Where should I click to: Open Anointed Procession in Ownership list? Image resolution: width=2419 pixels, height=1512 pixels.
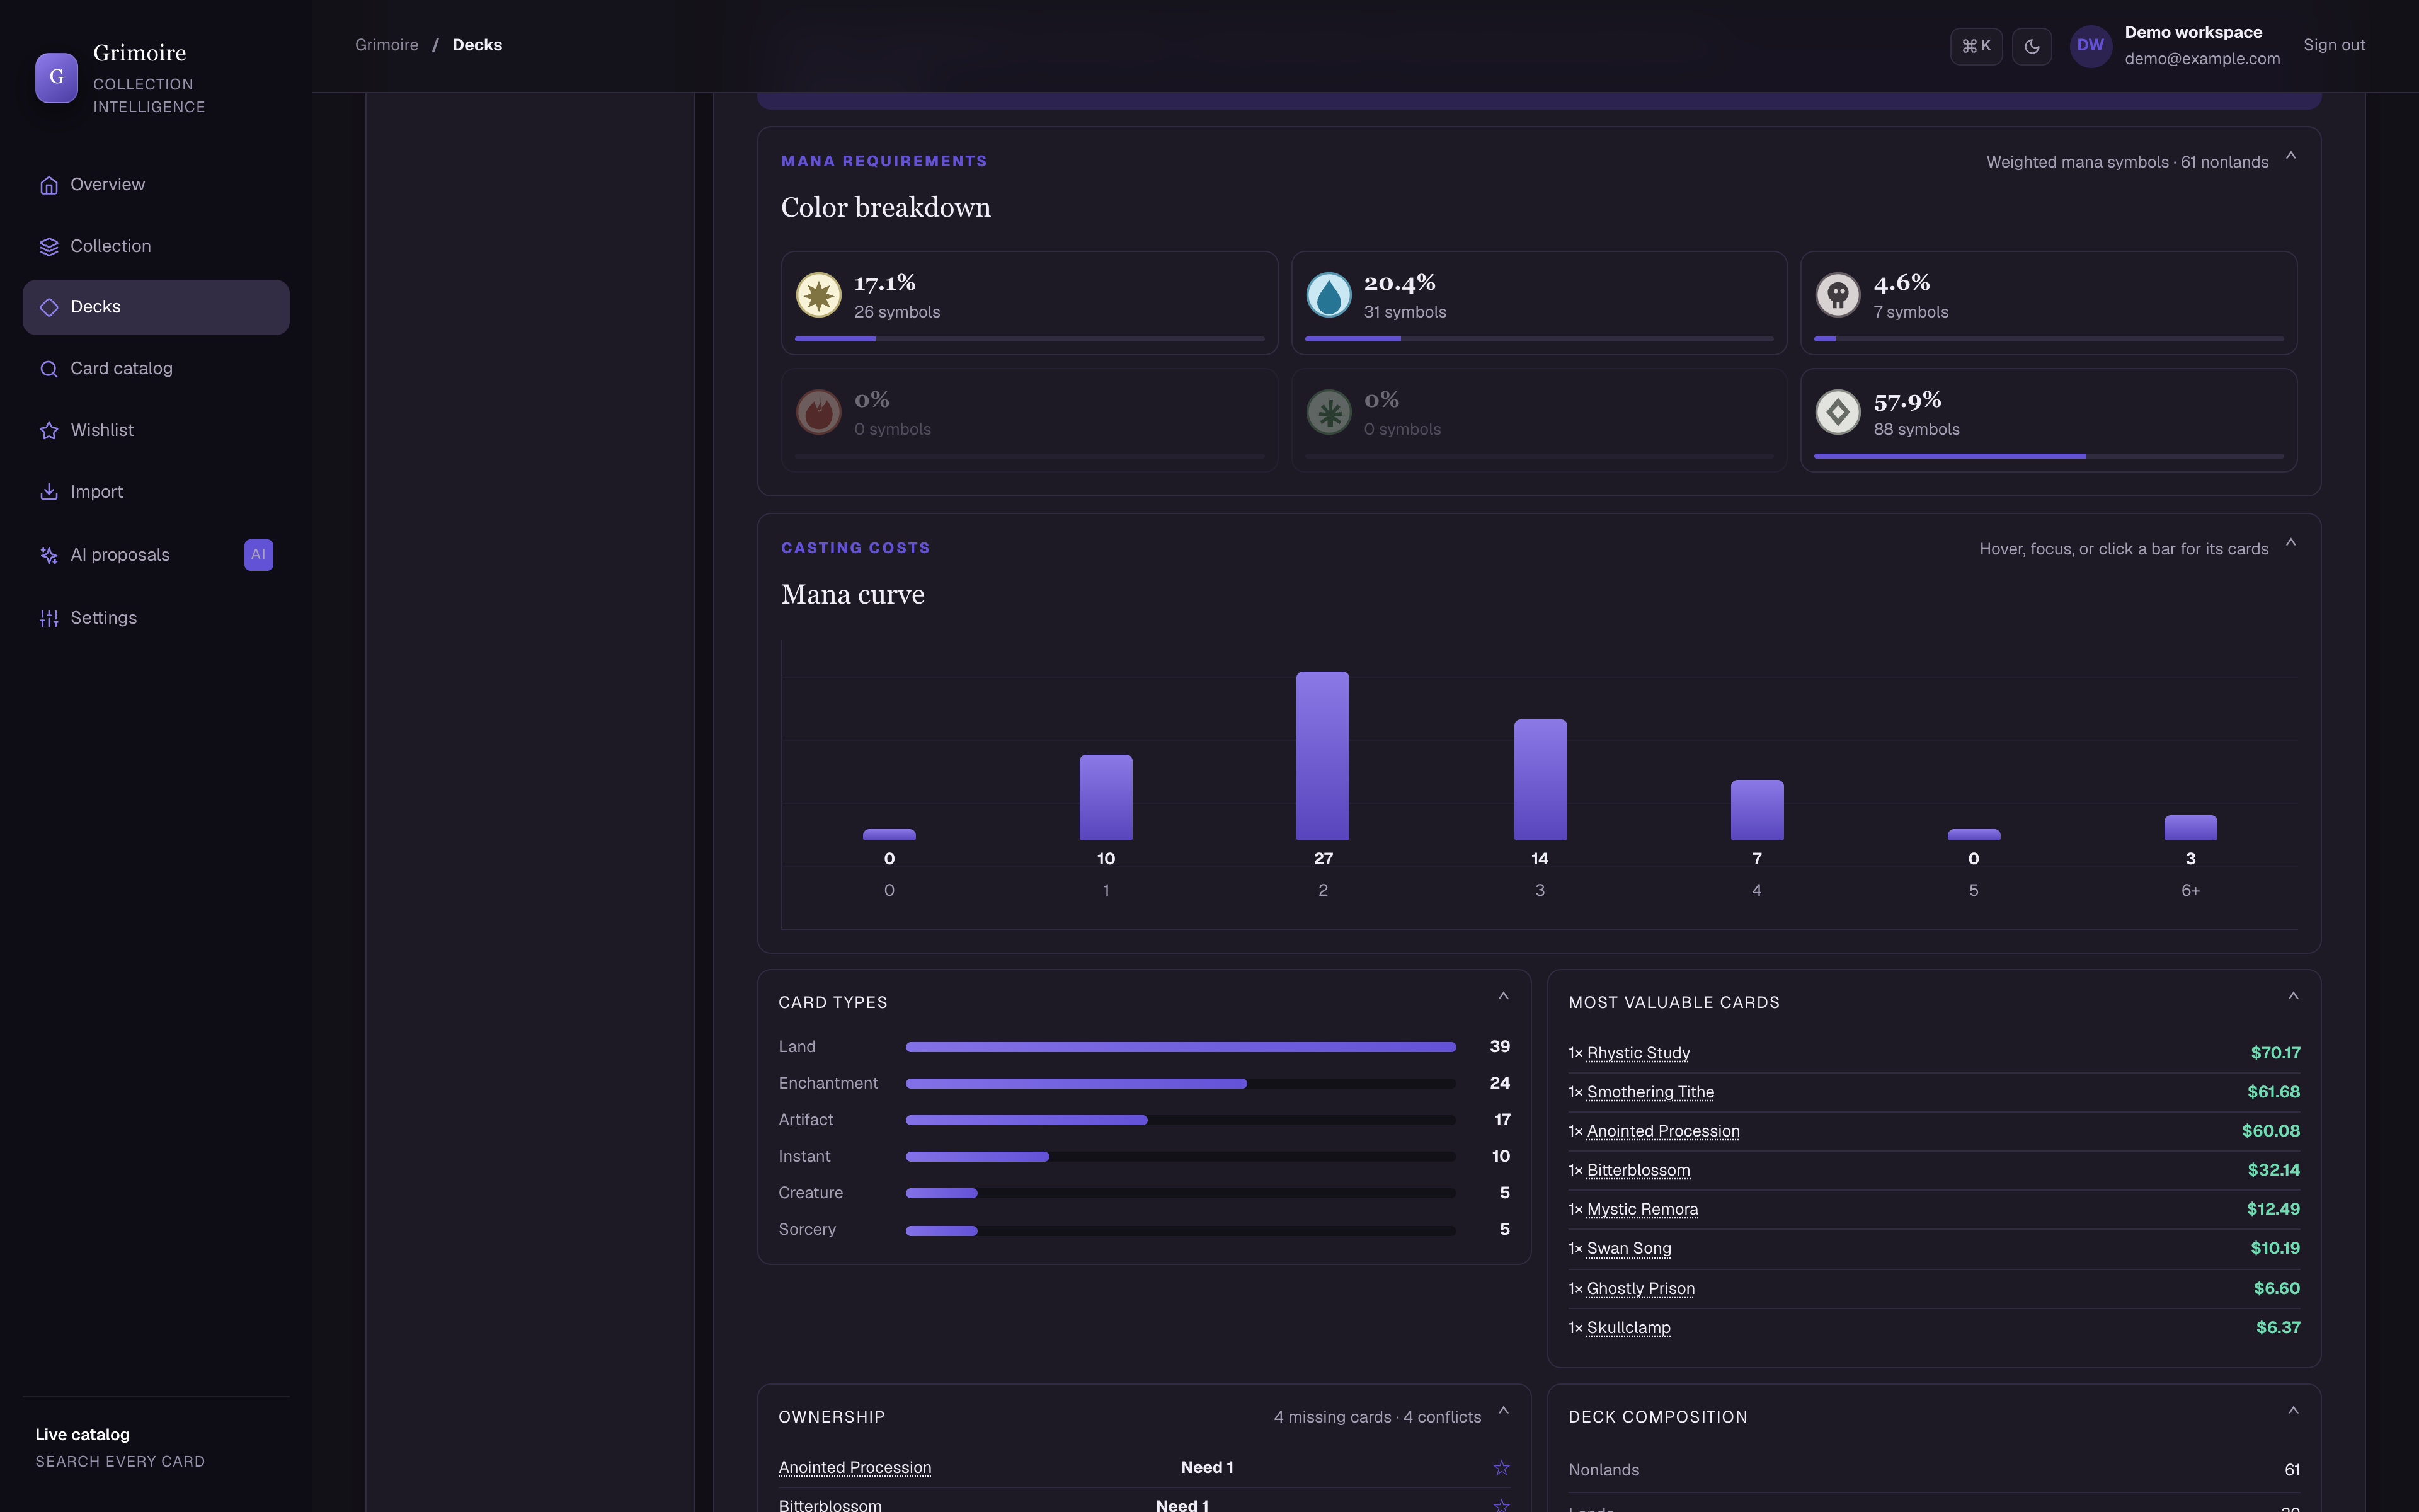(x=855, y=1467)
